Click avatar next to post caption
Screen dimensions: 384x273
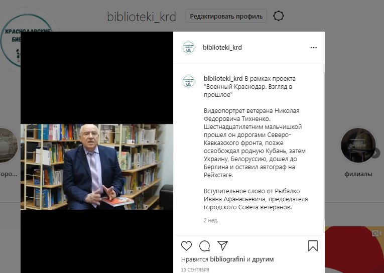pos(188,81)
